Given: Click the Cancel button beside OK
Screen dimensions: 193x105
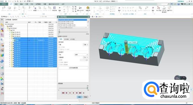Looking at the screenshot, I should pos(85,97).
